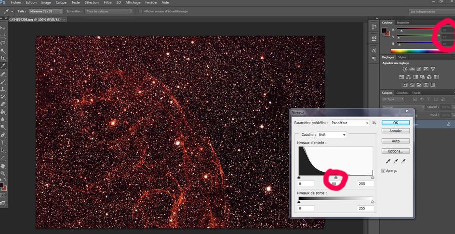Image resolution: width=455 pixels, height=234 pixels.
Task: Switch to the Couches tab
Action: [402, 93]
